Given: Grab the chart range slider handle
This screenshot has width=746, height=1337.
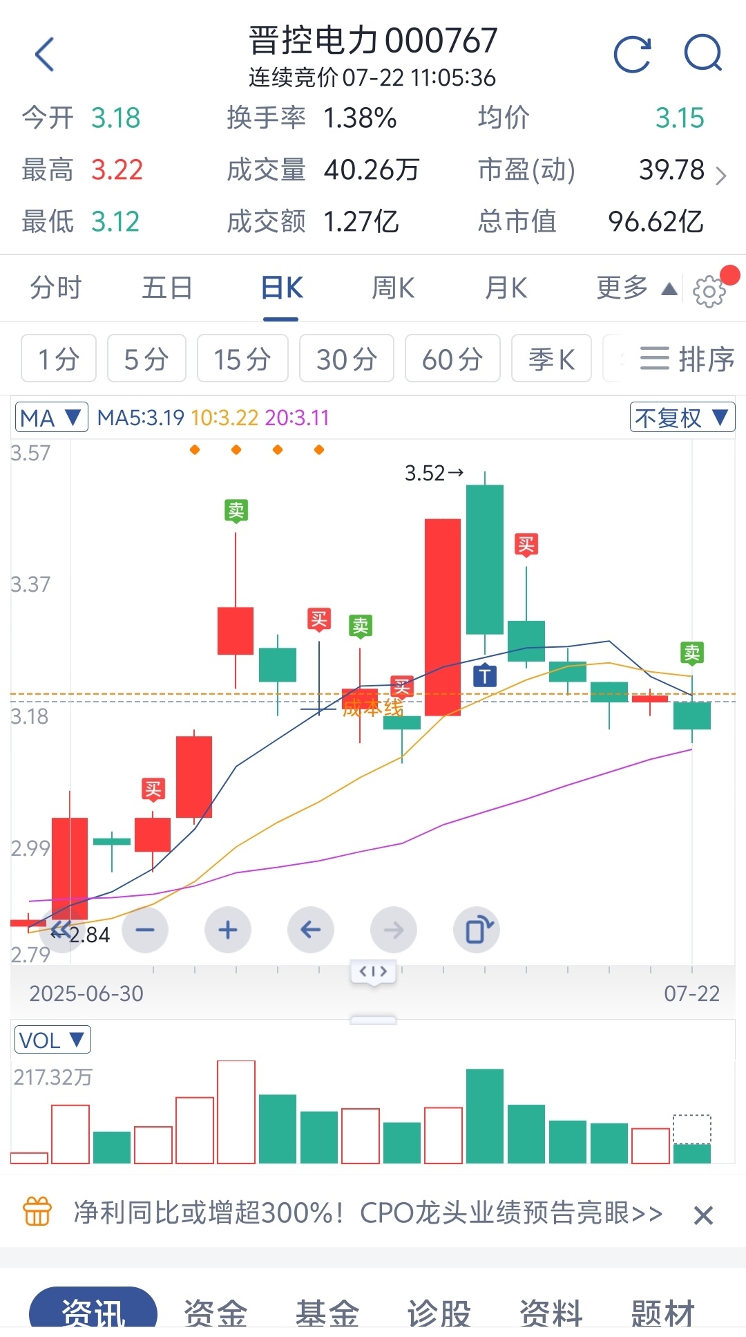Looking at the screenshot, I should click(x=374, y=971).
